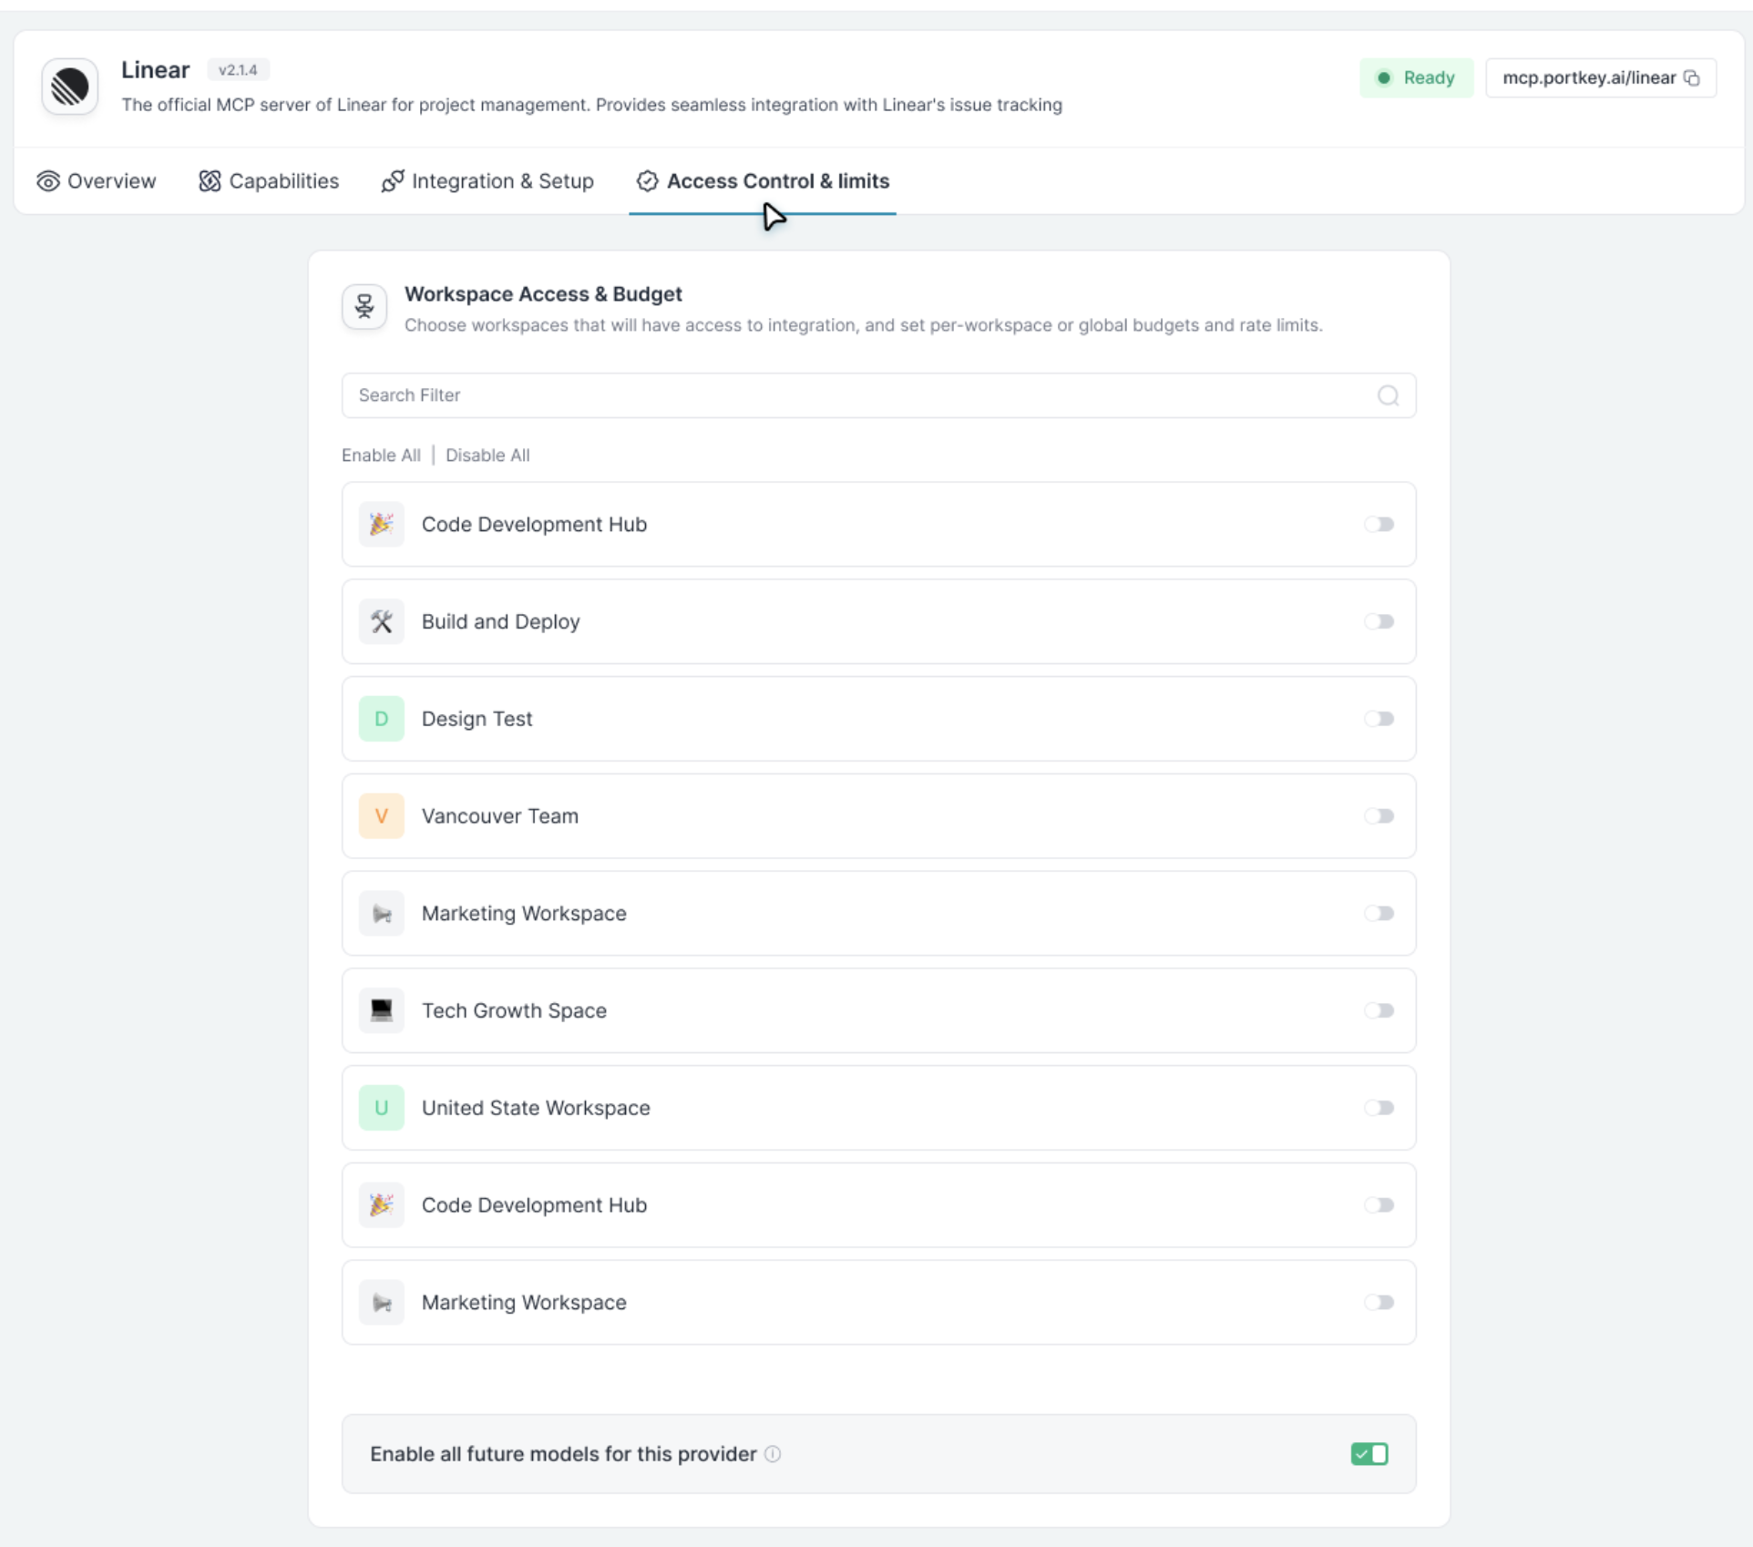Click the Linear logo icon
Viewport: 1753px width, 1547px height.
[x=69, y=86]
